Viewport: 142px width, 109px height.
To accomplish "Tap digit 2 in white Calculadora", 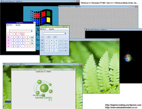I will (x=18, y=43).
